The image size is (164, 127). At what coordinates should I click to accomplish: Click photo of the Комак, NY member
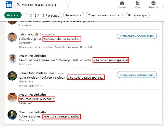(12, 115)
